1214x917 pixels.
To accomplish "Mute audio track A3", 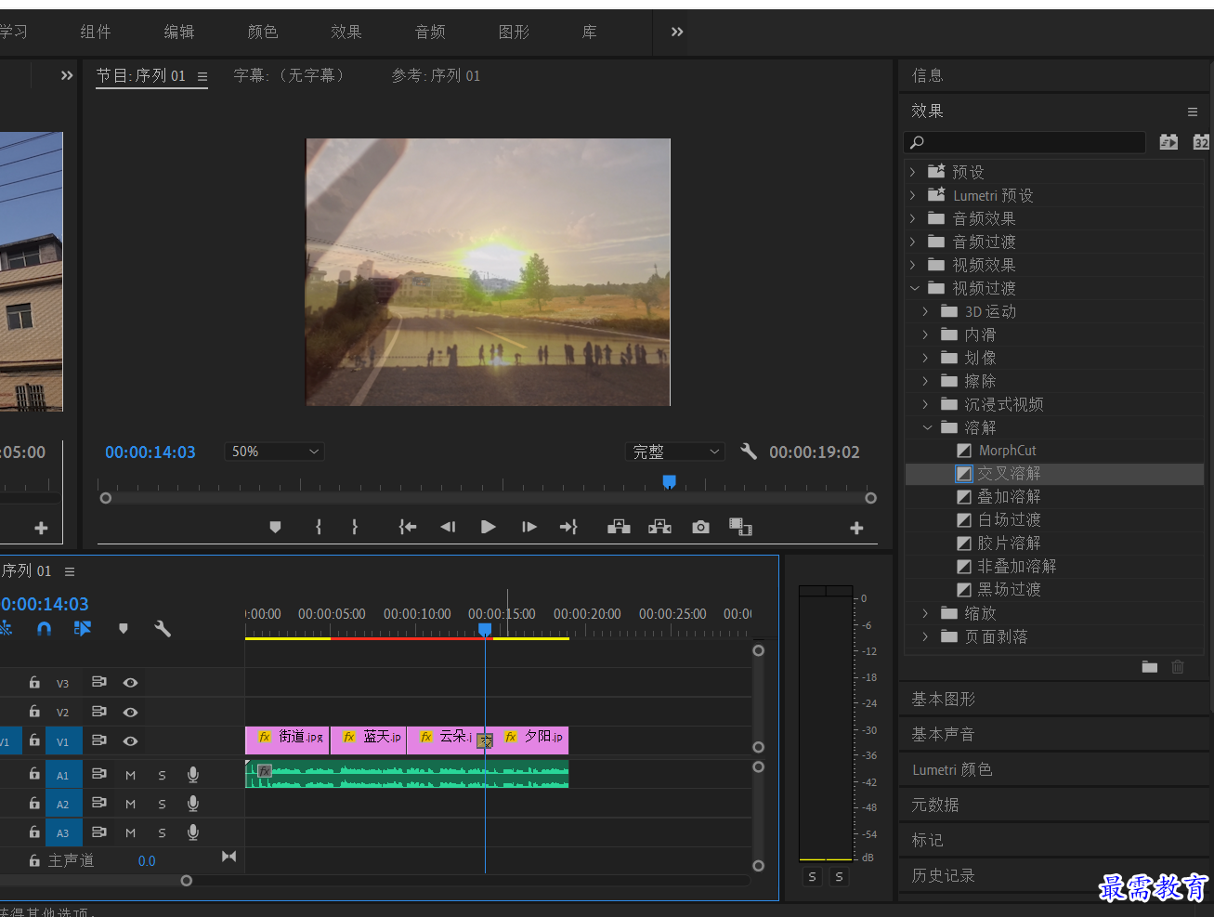I will 130,832.
